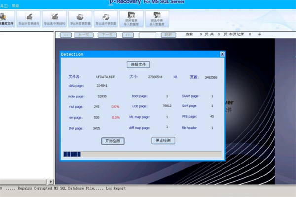Click the 'diff map page:' label

coord(140,128)
